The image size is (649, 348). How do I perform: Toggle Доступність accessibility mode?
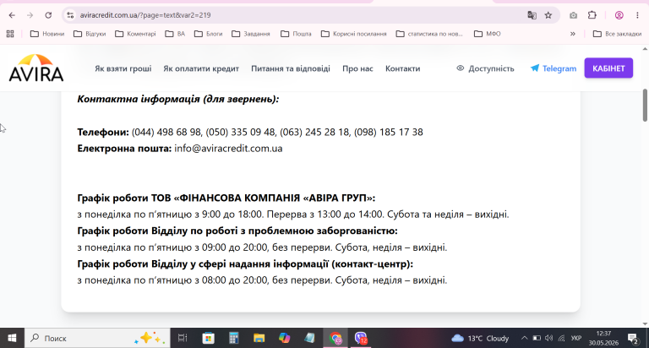coord(486,68)
